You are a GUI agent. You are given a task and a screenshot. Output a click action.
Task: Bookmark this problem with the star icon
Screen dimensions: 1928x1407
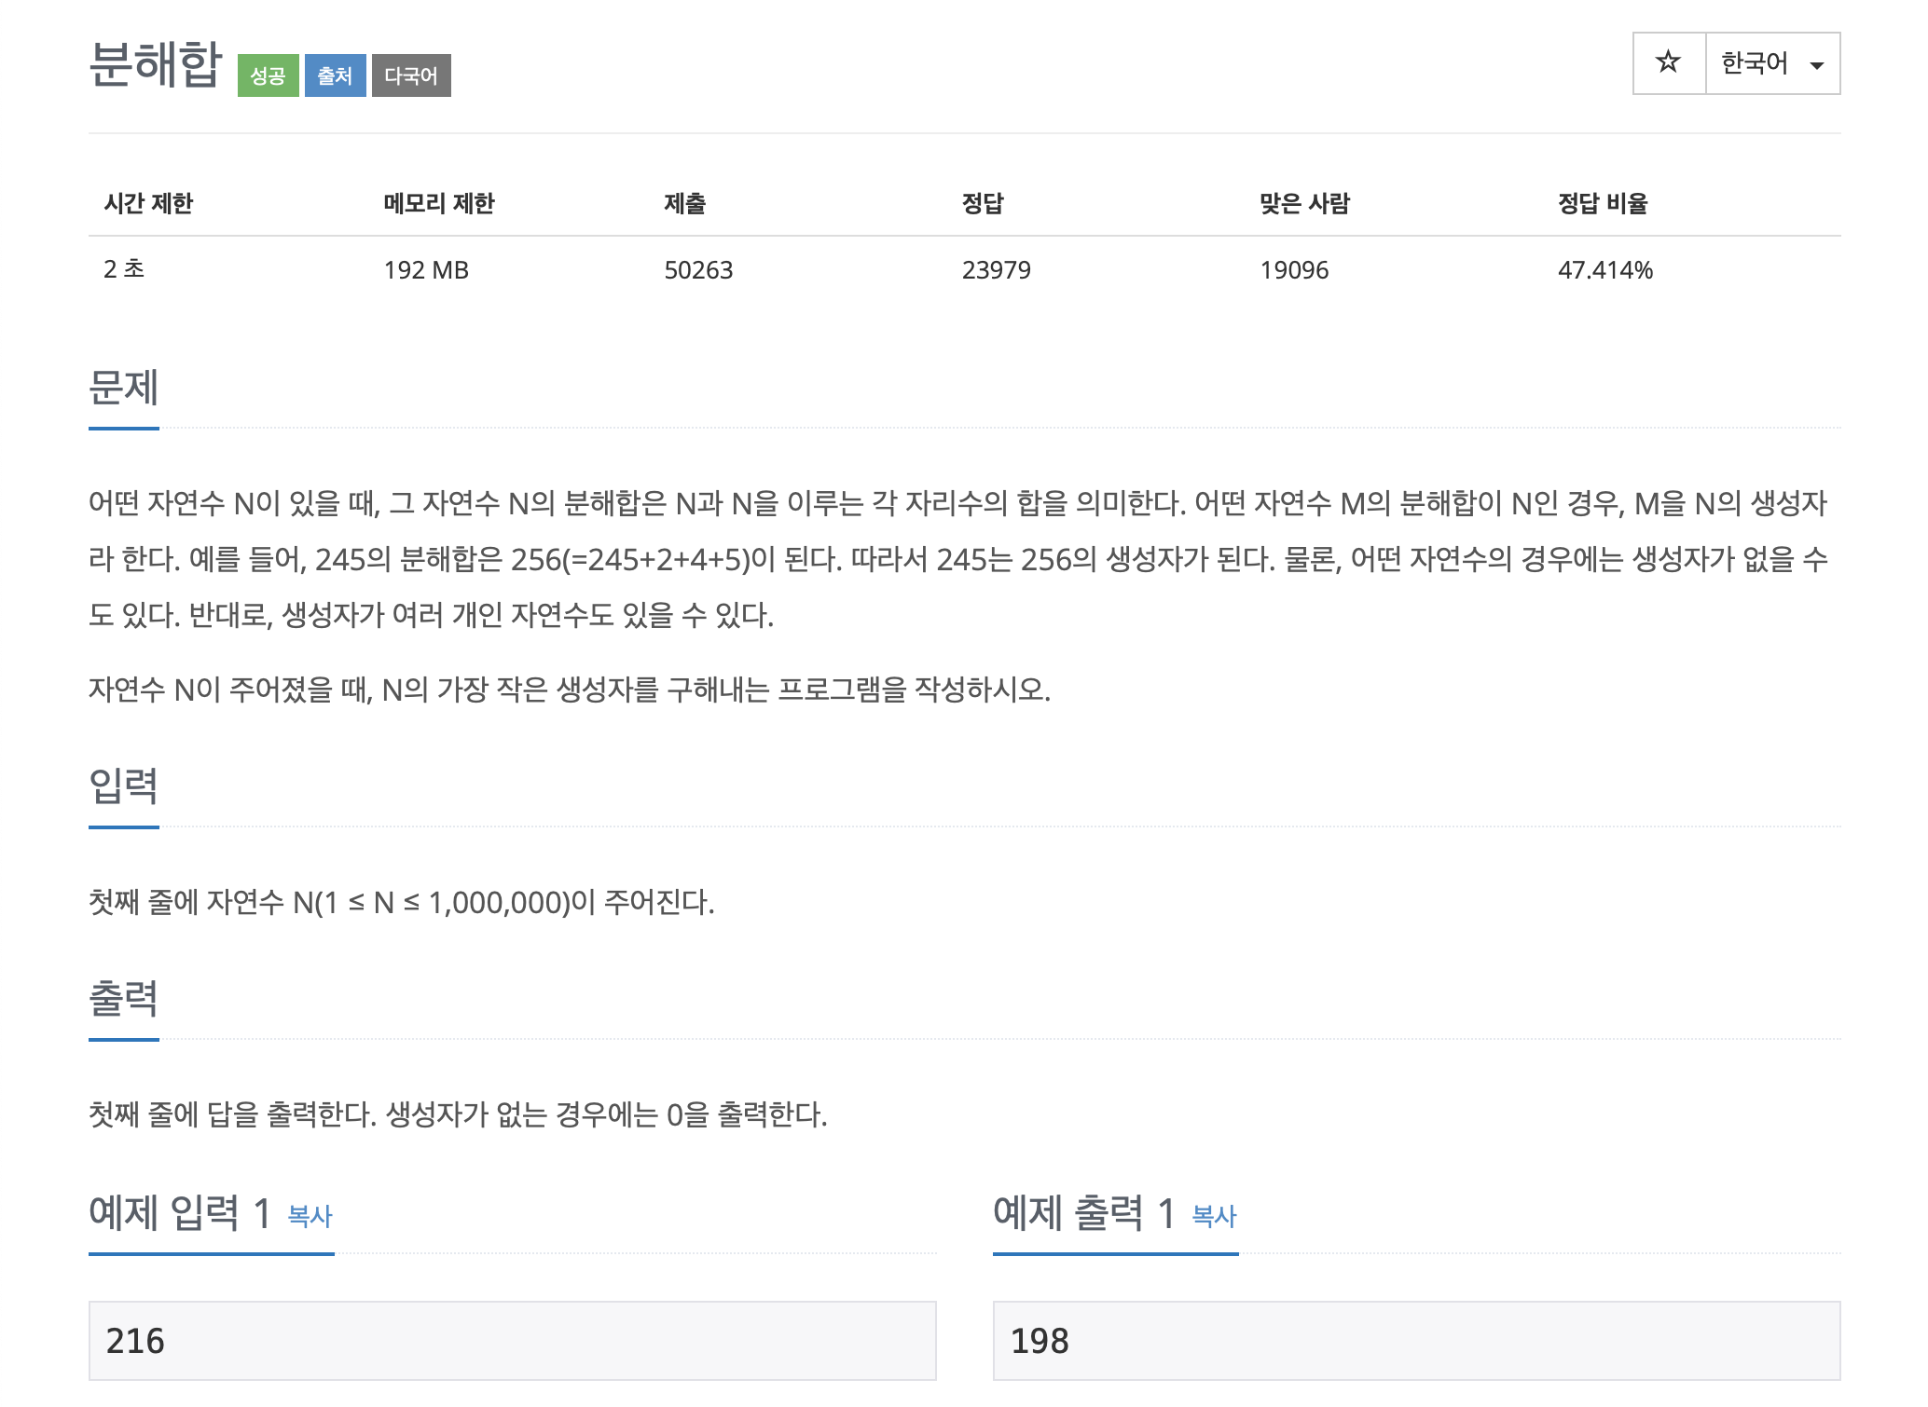click(x=1669, y=63)
